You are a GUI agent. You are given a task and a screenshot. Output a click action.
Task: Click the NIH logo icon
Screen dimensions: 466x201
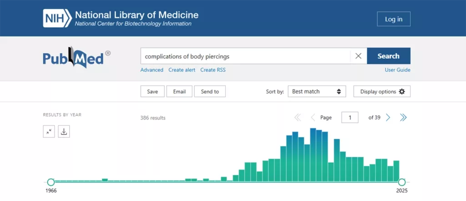(57, 18)
